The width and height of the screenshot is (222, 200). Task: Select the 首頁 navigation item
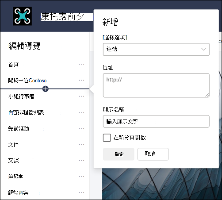[x=13, y=65]
